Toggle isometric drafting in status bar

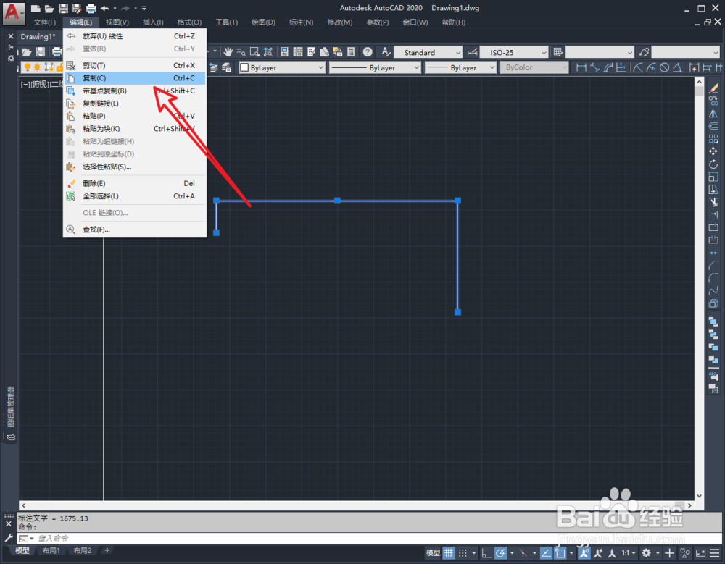pos(523,553)
